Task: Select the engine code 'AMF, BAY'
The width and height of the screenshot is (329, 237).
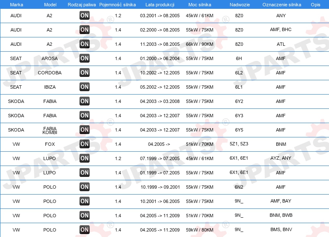Action: point(281,201)
